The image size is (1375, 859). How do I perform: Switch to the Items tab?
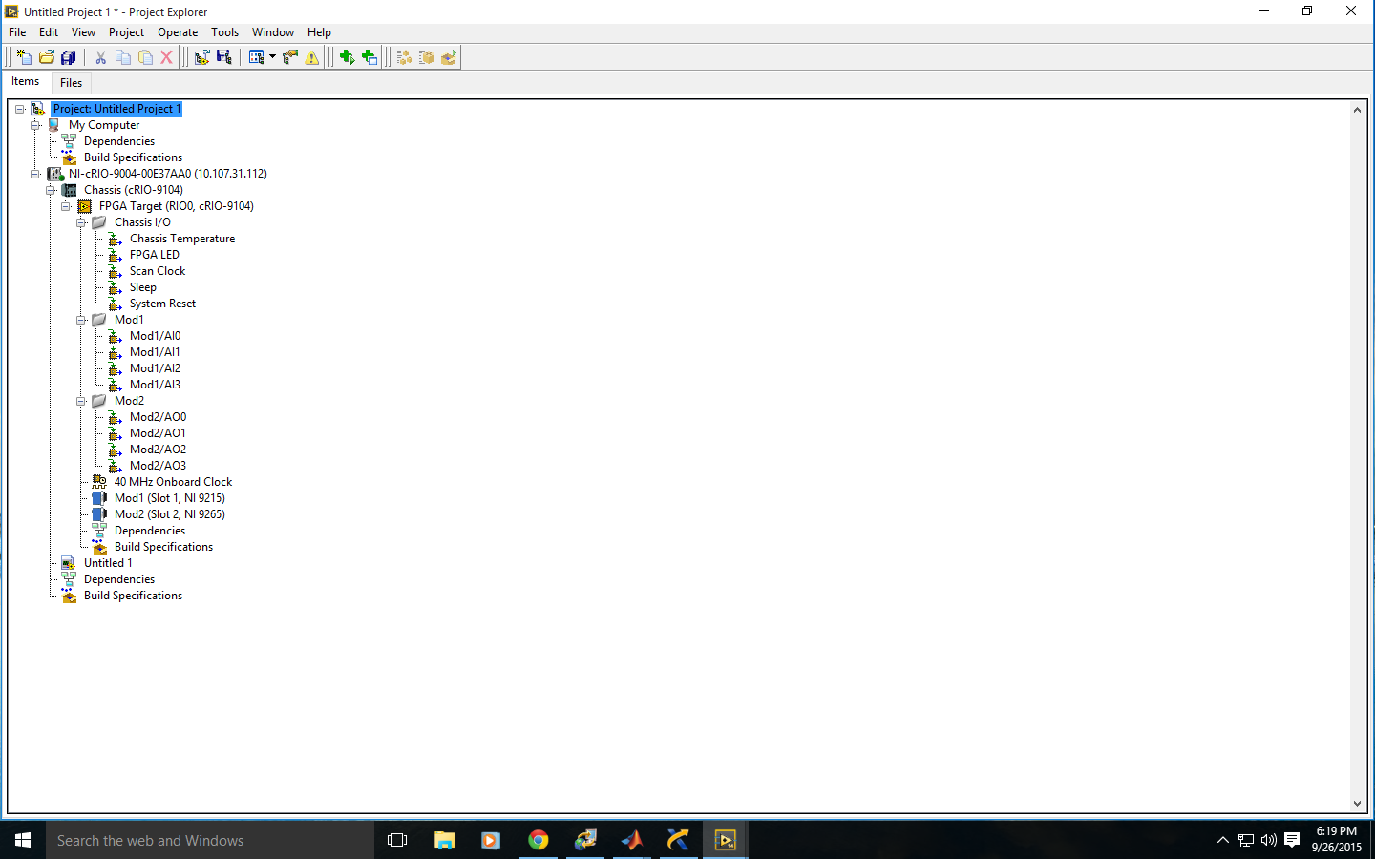click(x=25, y=82)
